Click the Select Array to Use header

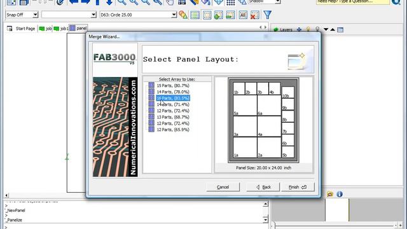(177, 79)
